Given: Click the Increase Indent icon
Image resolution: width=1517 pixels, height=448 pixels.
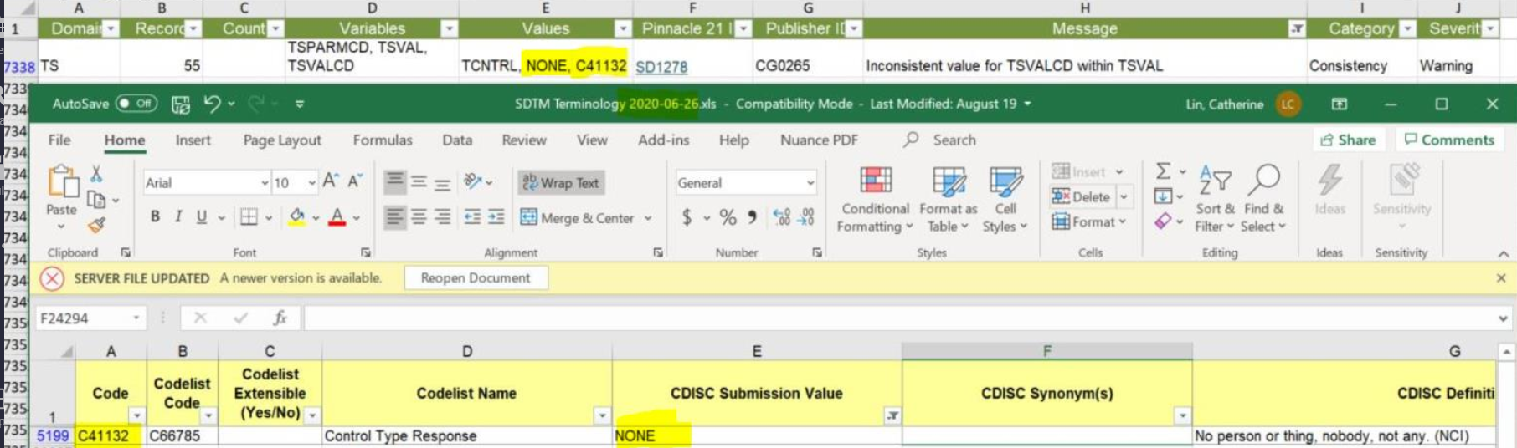Looking at the screenshot, I should tap(496, 217).
